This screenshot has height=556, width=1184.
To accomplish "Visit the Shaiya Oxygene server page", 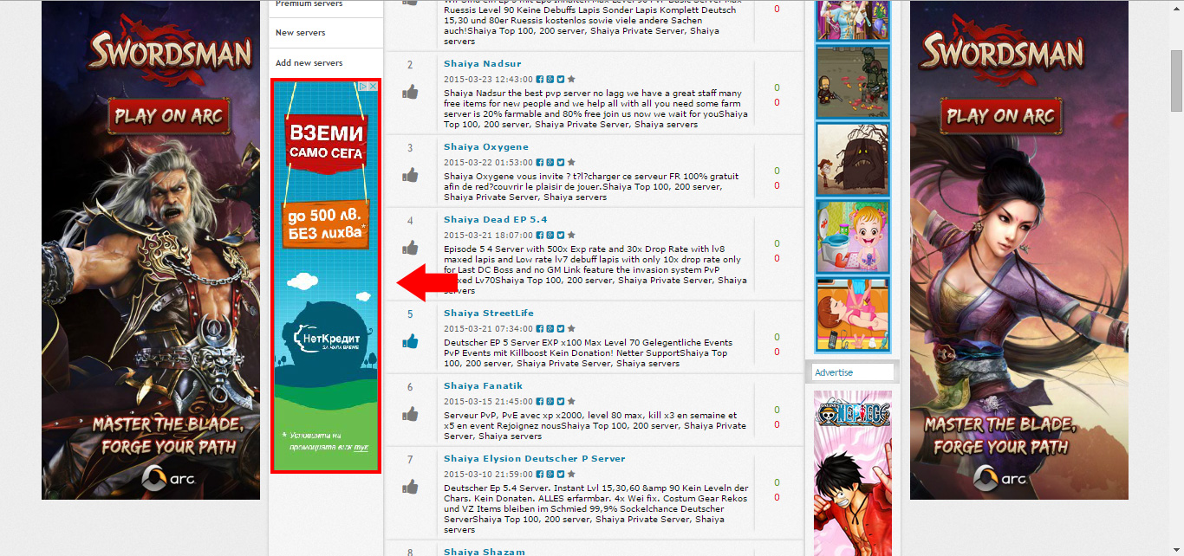I will click(486, 147).
